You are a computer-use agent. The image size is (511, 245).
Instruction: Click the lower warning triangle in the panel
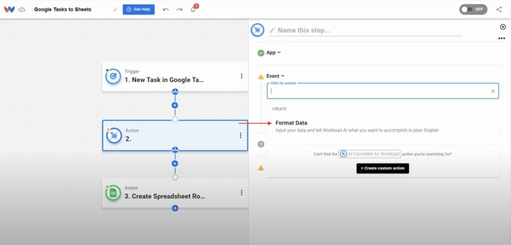(x=260, y=168)
